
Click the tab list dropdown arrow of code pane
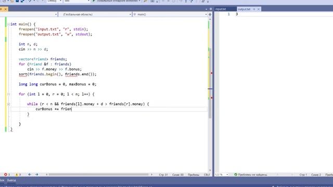(206, 9)
